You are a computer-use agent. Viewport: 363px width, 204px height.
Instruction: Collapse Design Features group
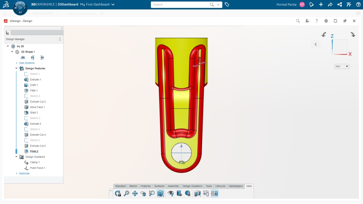click(16, 68)
